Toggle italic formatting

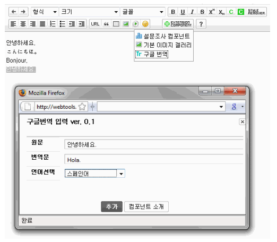(x=192, y=12)
